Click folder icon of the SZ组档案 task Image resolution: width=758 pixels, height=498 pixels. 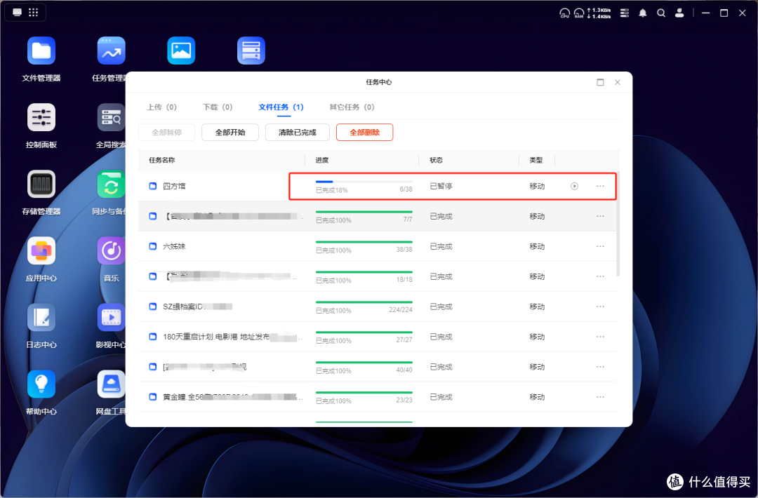153,307
